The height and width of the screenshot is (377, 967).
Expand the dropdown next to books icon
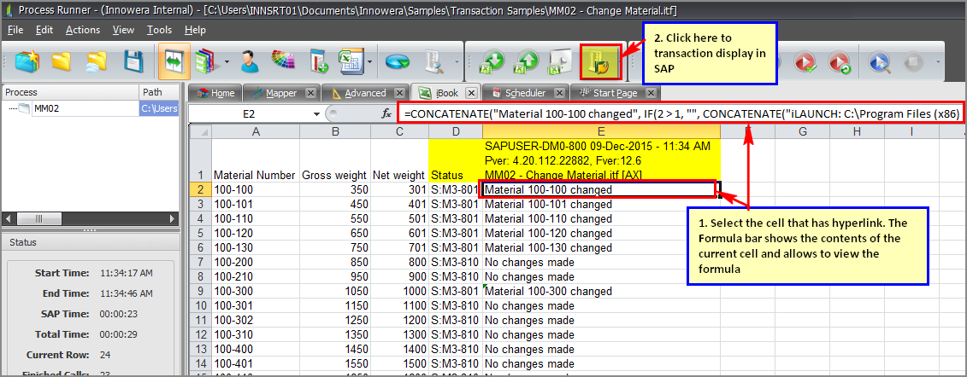[x=227, y=62]
